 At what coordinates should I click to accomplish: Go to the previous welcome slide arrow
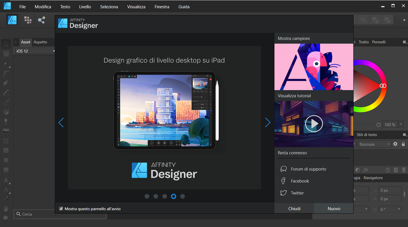61,123
